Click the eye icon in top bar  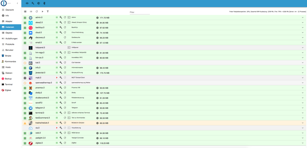(x=27, y=3)
